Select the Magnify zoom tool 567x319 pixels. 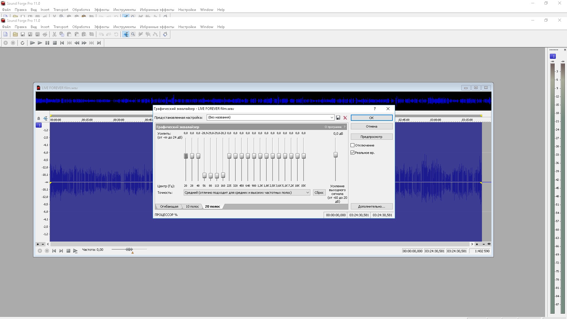pos(133,34)
